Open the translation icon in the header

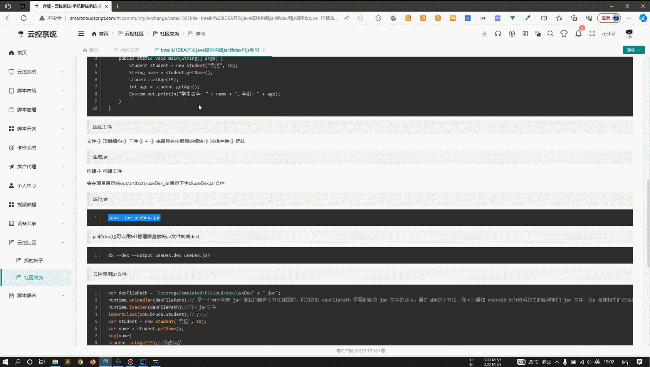(x=537, y=34)
